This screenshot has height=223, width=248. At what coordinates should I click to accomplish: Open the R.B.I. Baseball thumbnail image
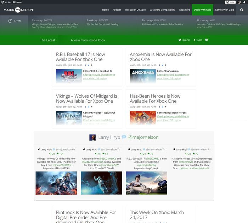point(69,76)
